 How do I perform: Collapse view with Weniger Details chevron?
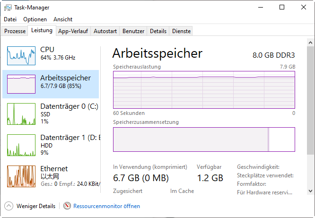[9, 206]
